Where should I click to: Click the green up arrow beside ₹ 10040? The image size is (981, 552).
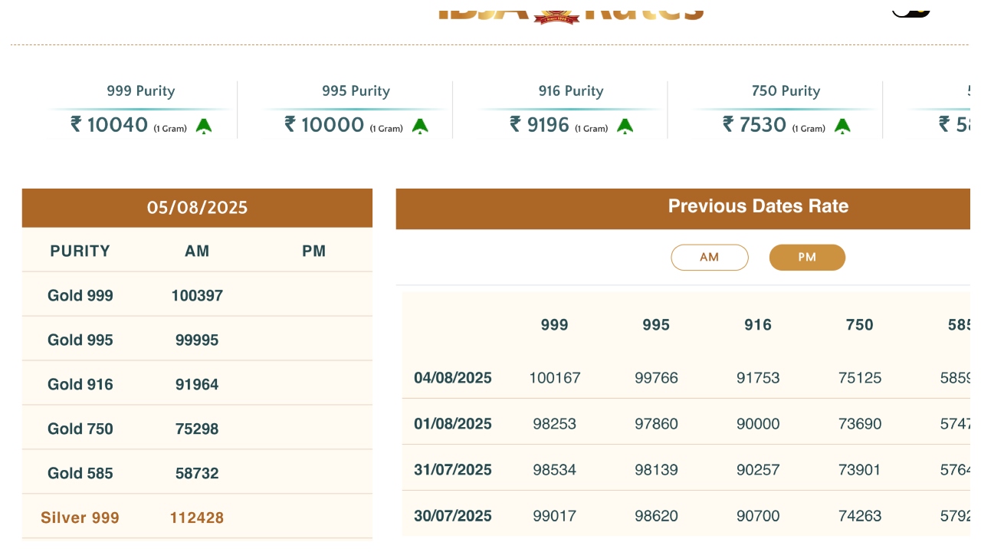click(x=203, y=127)
